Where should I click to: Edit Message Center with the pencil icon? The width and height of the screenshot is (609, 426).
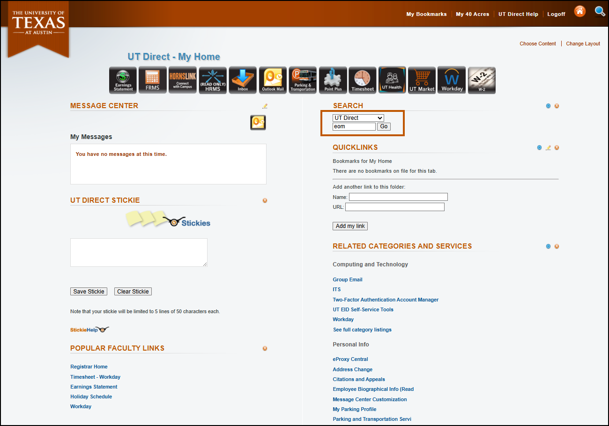click(265, 106)
